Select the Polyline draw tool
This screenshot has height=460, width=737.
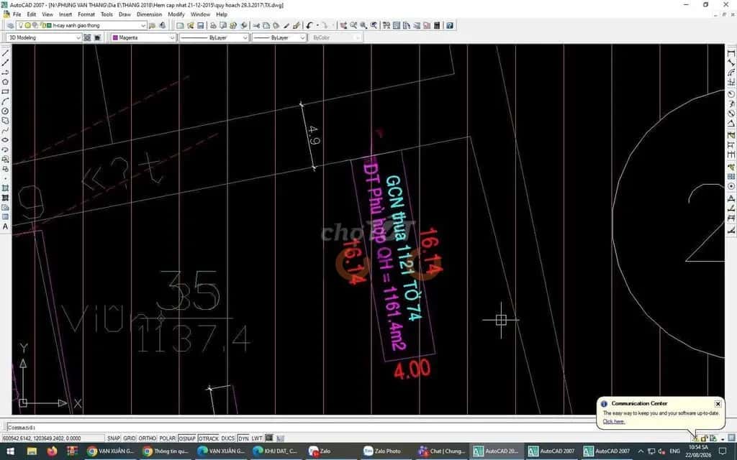[x=5, y=72]
